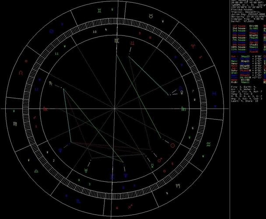Image resolution: width=266 pixels, height=219 pixels.
Task: Select the blue Moon crescent glyph
Action: point(180,88)
